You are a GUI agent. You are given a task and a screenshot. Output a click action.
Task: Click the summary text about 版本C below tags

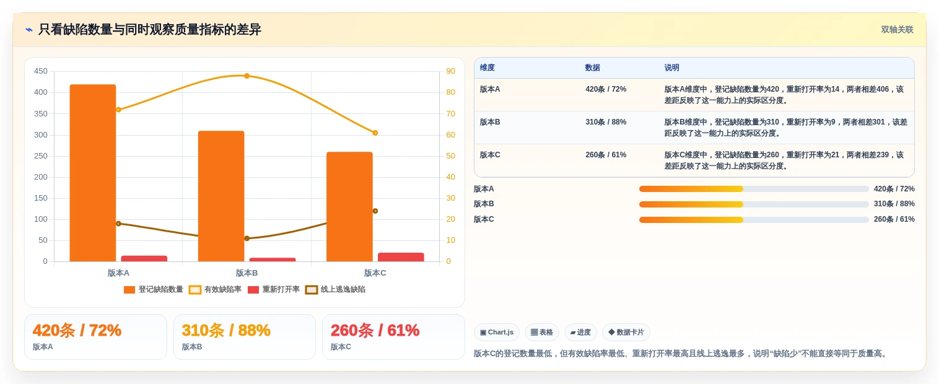click(681, 354)
